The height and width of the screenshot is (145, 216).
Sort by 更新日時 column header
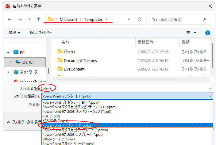[x=145, y=42]
